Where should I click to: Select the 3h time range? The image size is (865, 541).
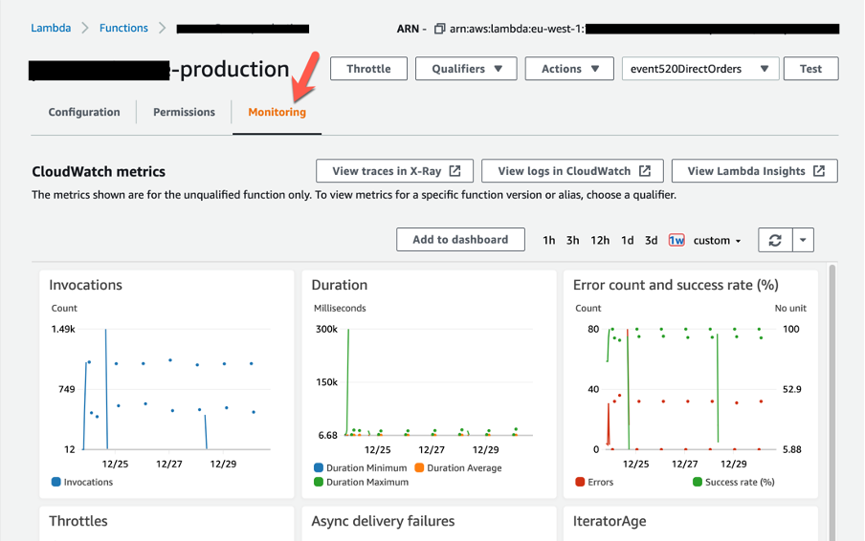(572, 241)
